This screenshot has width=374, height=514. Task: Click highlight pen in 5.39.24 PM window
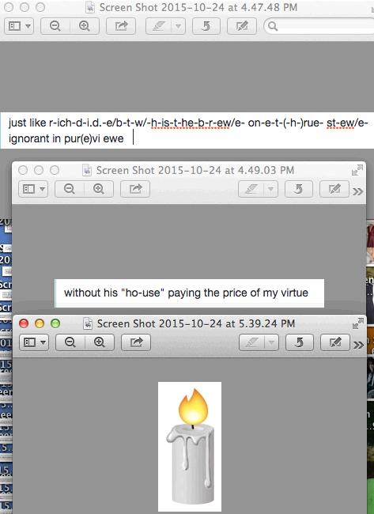[252, 342]
